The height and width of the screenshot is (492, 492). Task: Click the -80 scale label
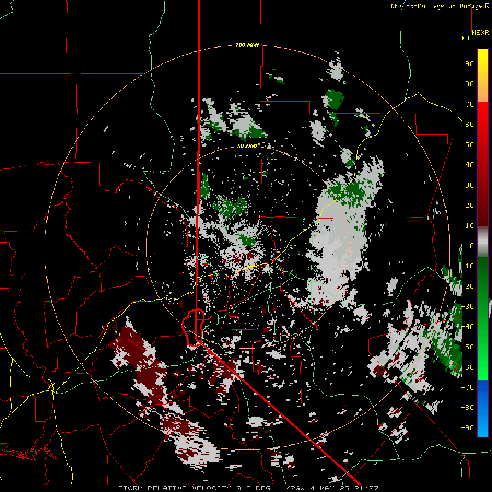pyautogui.click(x=467, y=408)
